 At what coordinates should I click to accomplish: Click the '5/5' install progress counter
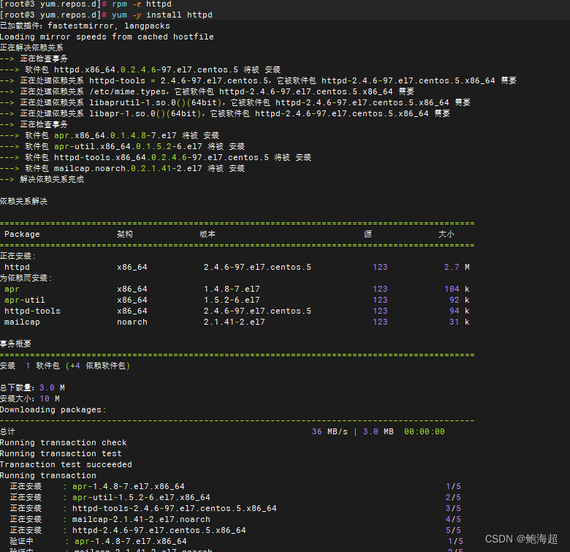453,530
